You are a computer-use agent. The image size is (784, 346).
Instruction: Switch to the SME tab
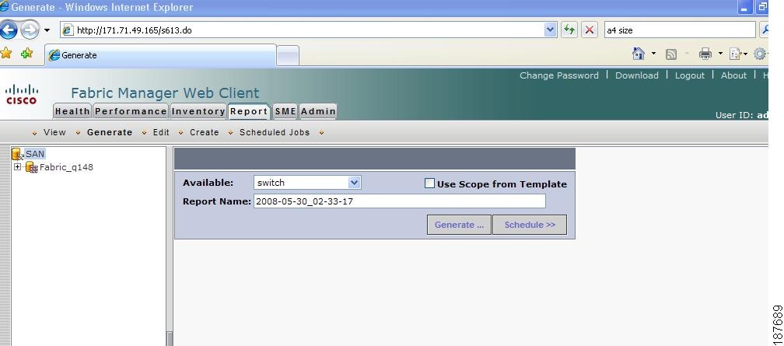285,111
